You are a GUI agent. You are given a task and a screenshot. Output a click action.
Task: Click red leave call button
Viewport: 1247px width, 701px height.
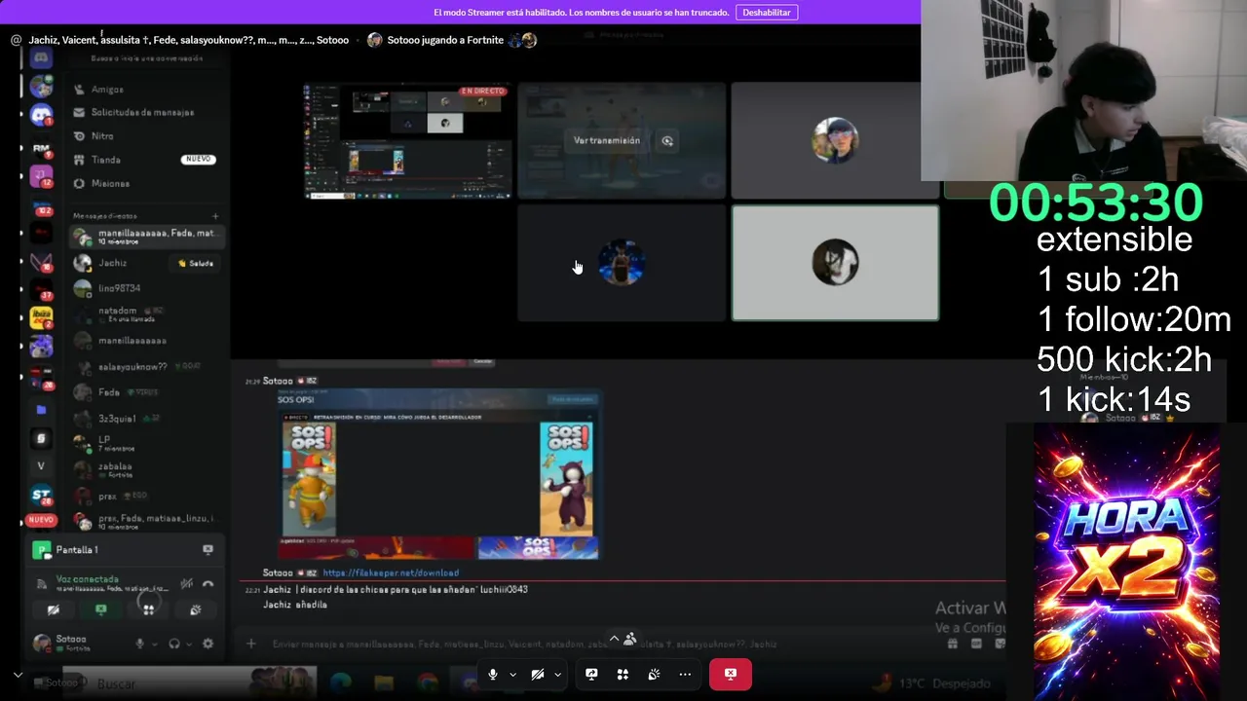click(x=731, y=674)
